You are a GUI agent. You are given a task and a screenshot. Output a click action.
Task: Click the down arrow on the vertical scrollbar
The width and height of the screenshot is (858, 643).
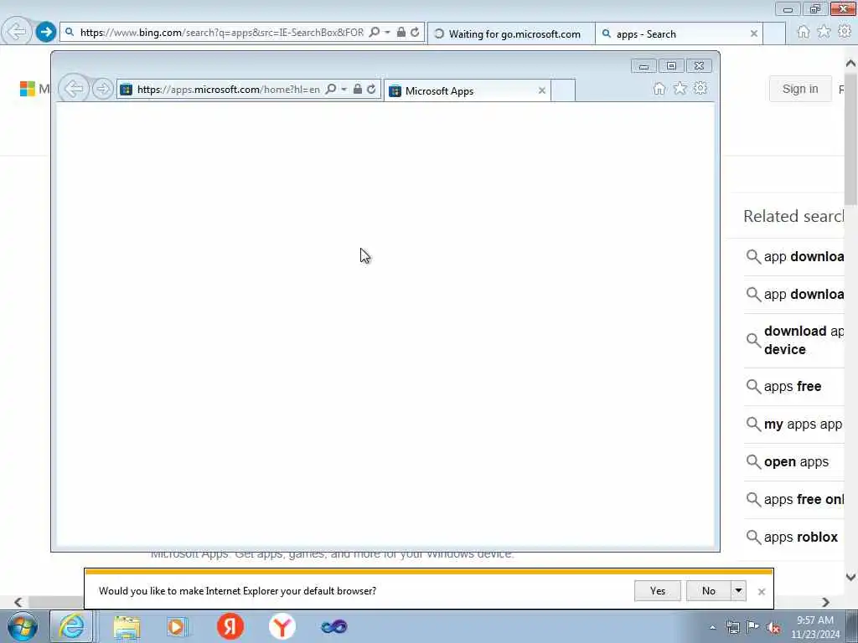coord(850,577)
